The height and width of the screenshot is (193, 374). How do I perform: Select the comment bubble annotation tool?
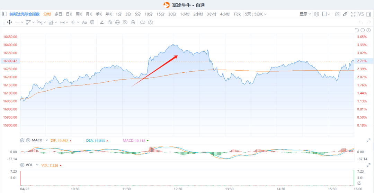(x=92, y=22)
